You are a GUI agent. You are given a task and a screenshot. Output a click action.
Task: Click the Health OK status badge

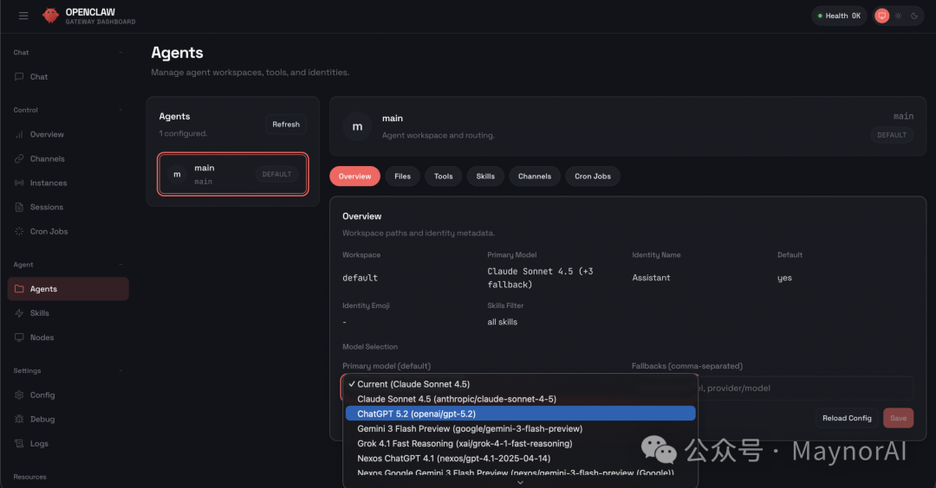pos(839,16)
